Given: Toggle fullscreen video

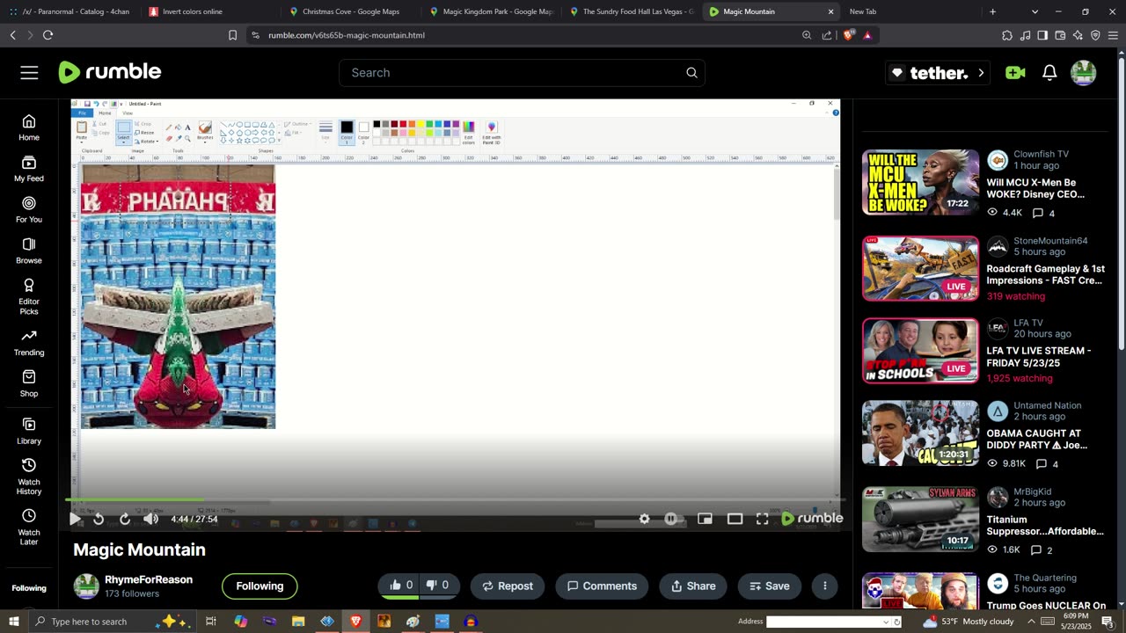Looking at the screenshot, I should [x=763, y=519].
